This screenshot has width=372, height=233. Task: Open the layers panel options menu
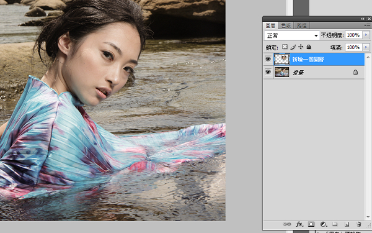[367, 25]
